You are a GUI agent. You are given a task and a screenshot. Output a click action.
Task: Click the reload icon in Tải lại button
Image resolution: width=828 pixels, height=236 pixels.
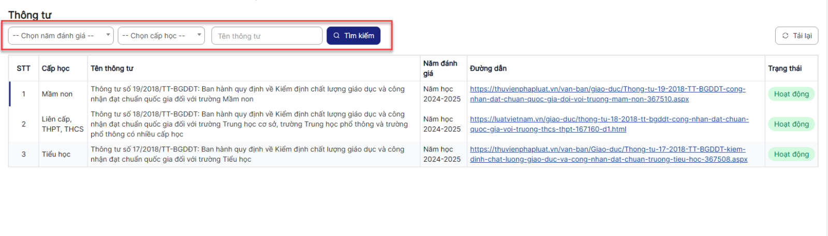785,36
